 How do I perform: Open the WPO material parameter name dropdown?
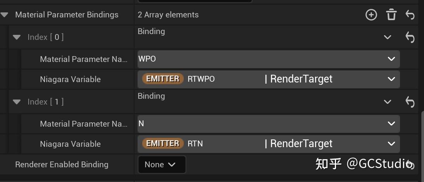391,59
